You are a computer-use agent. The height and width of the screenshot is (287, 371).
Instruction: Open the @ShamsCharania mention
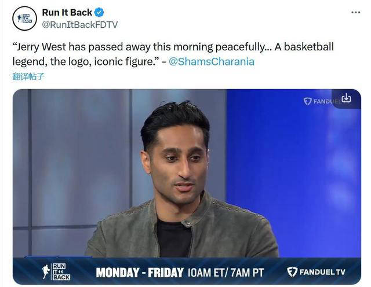pyautogui.click(x=212, y=62)
